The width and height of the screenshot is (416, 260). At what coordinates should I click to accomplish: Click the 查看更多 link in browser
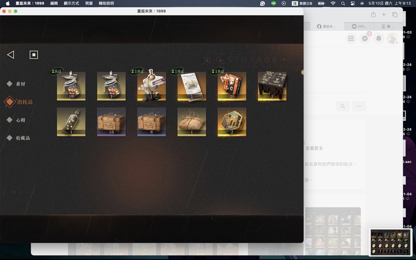point(314,148)
